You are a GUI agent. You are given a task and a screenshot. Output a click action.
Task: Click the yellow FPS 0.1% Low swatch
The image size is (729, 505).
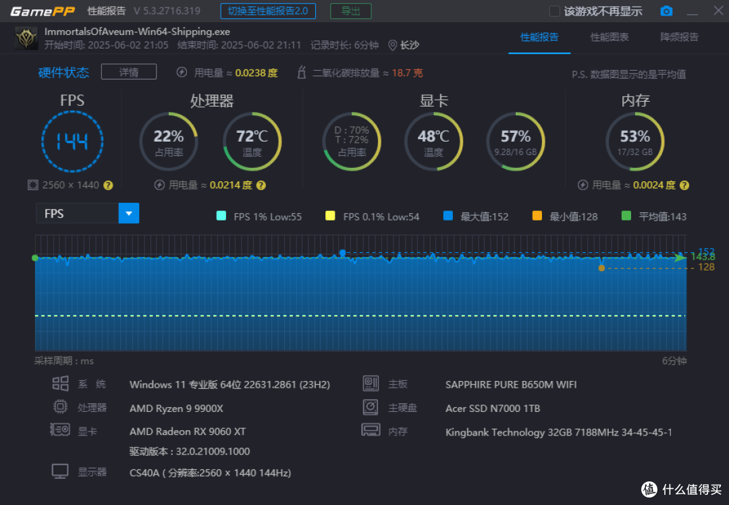coord(330,216)
